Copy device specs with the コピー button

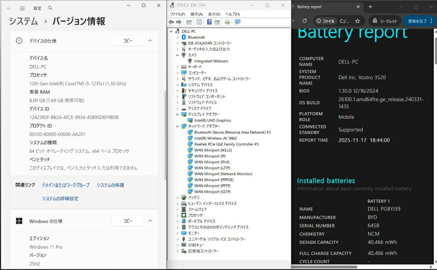pos(128,41)
